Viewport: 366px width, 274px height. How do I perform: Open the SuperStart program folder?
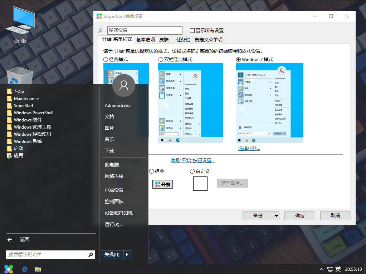[20, 105]
